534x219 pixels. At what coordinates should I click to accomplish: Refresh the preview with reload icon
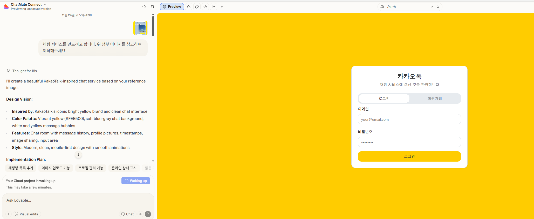coord(438,7)
